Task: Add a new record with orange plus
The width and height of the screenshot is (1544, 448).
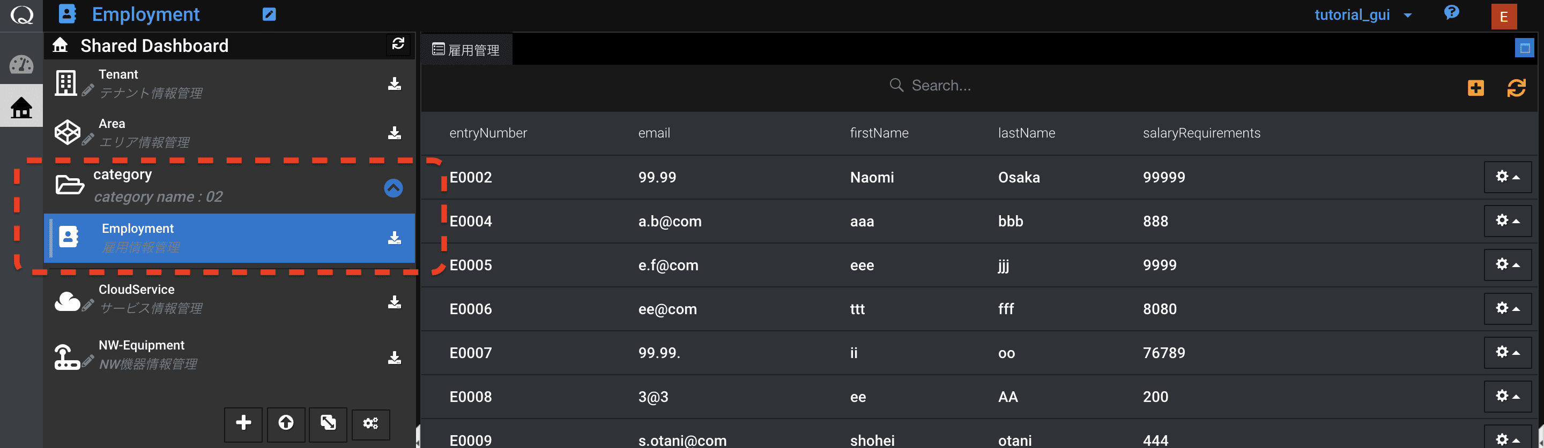Action: click(x=1476, y=88)
